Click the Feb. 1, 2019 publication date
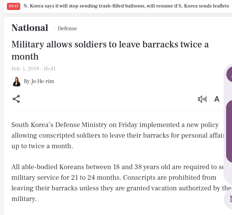The image size is (232, 215). (34, 69)
